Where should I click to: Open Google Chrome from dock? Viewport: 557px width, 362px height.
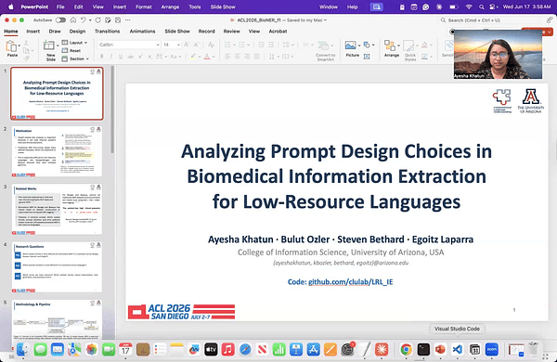point(406,350)
